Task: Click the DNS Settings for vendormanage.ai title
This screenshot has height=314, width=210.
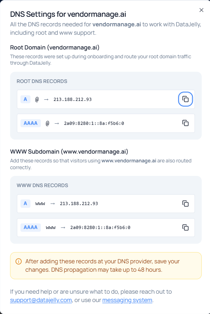Action: pyautogui.click(x=68, y=14)
